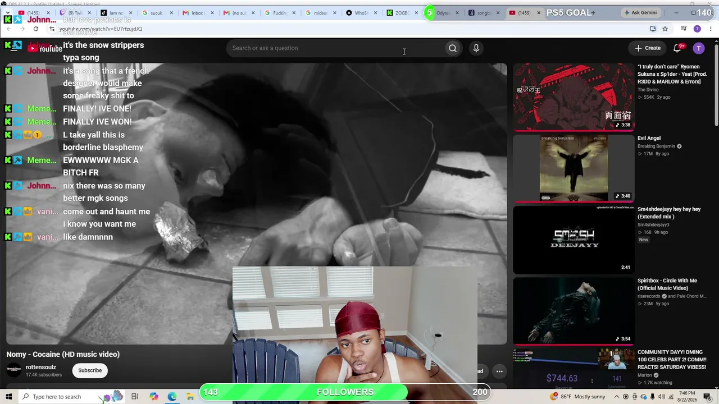The height and width of the screenshot is (404, 719).
Task: Open YouTube notifications bell
Action: pos(677,48)
